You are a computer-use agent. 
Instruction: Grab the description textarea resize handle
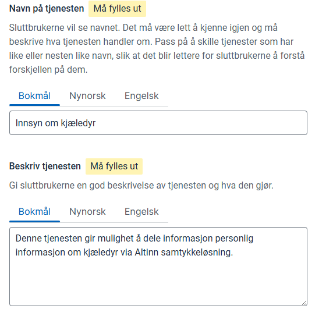(304, 303)
